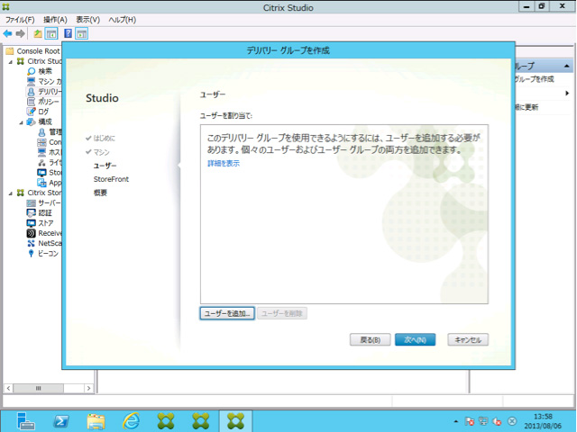Open File Explorer from the taskbar
577x432 pixels.
click(x=96, y=421)
